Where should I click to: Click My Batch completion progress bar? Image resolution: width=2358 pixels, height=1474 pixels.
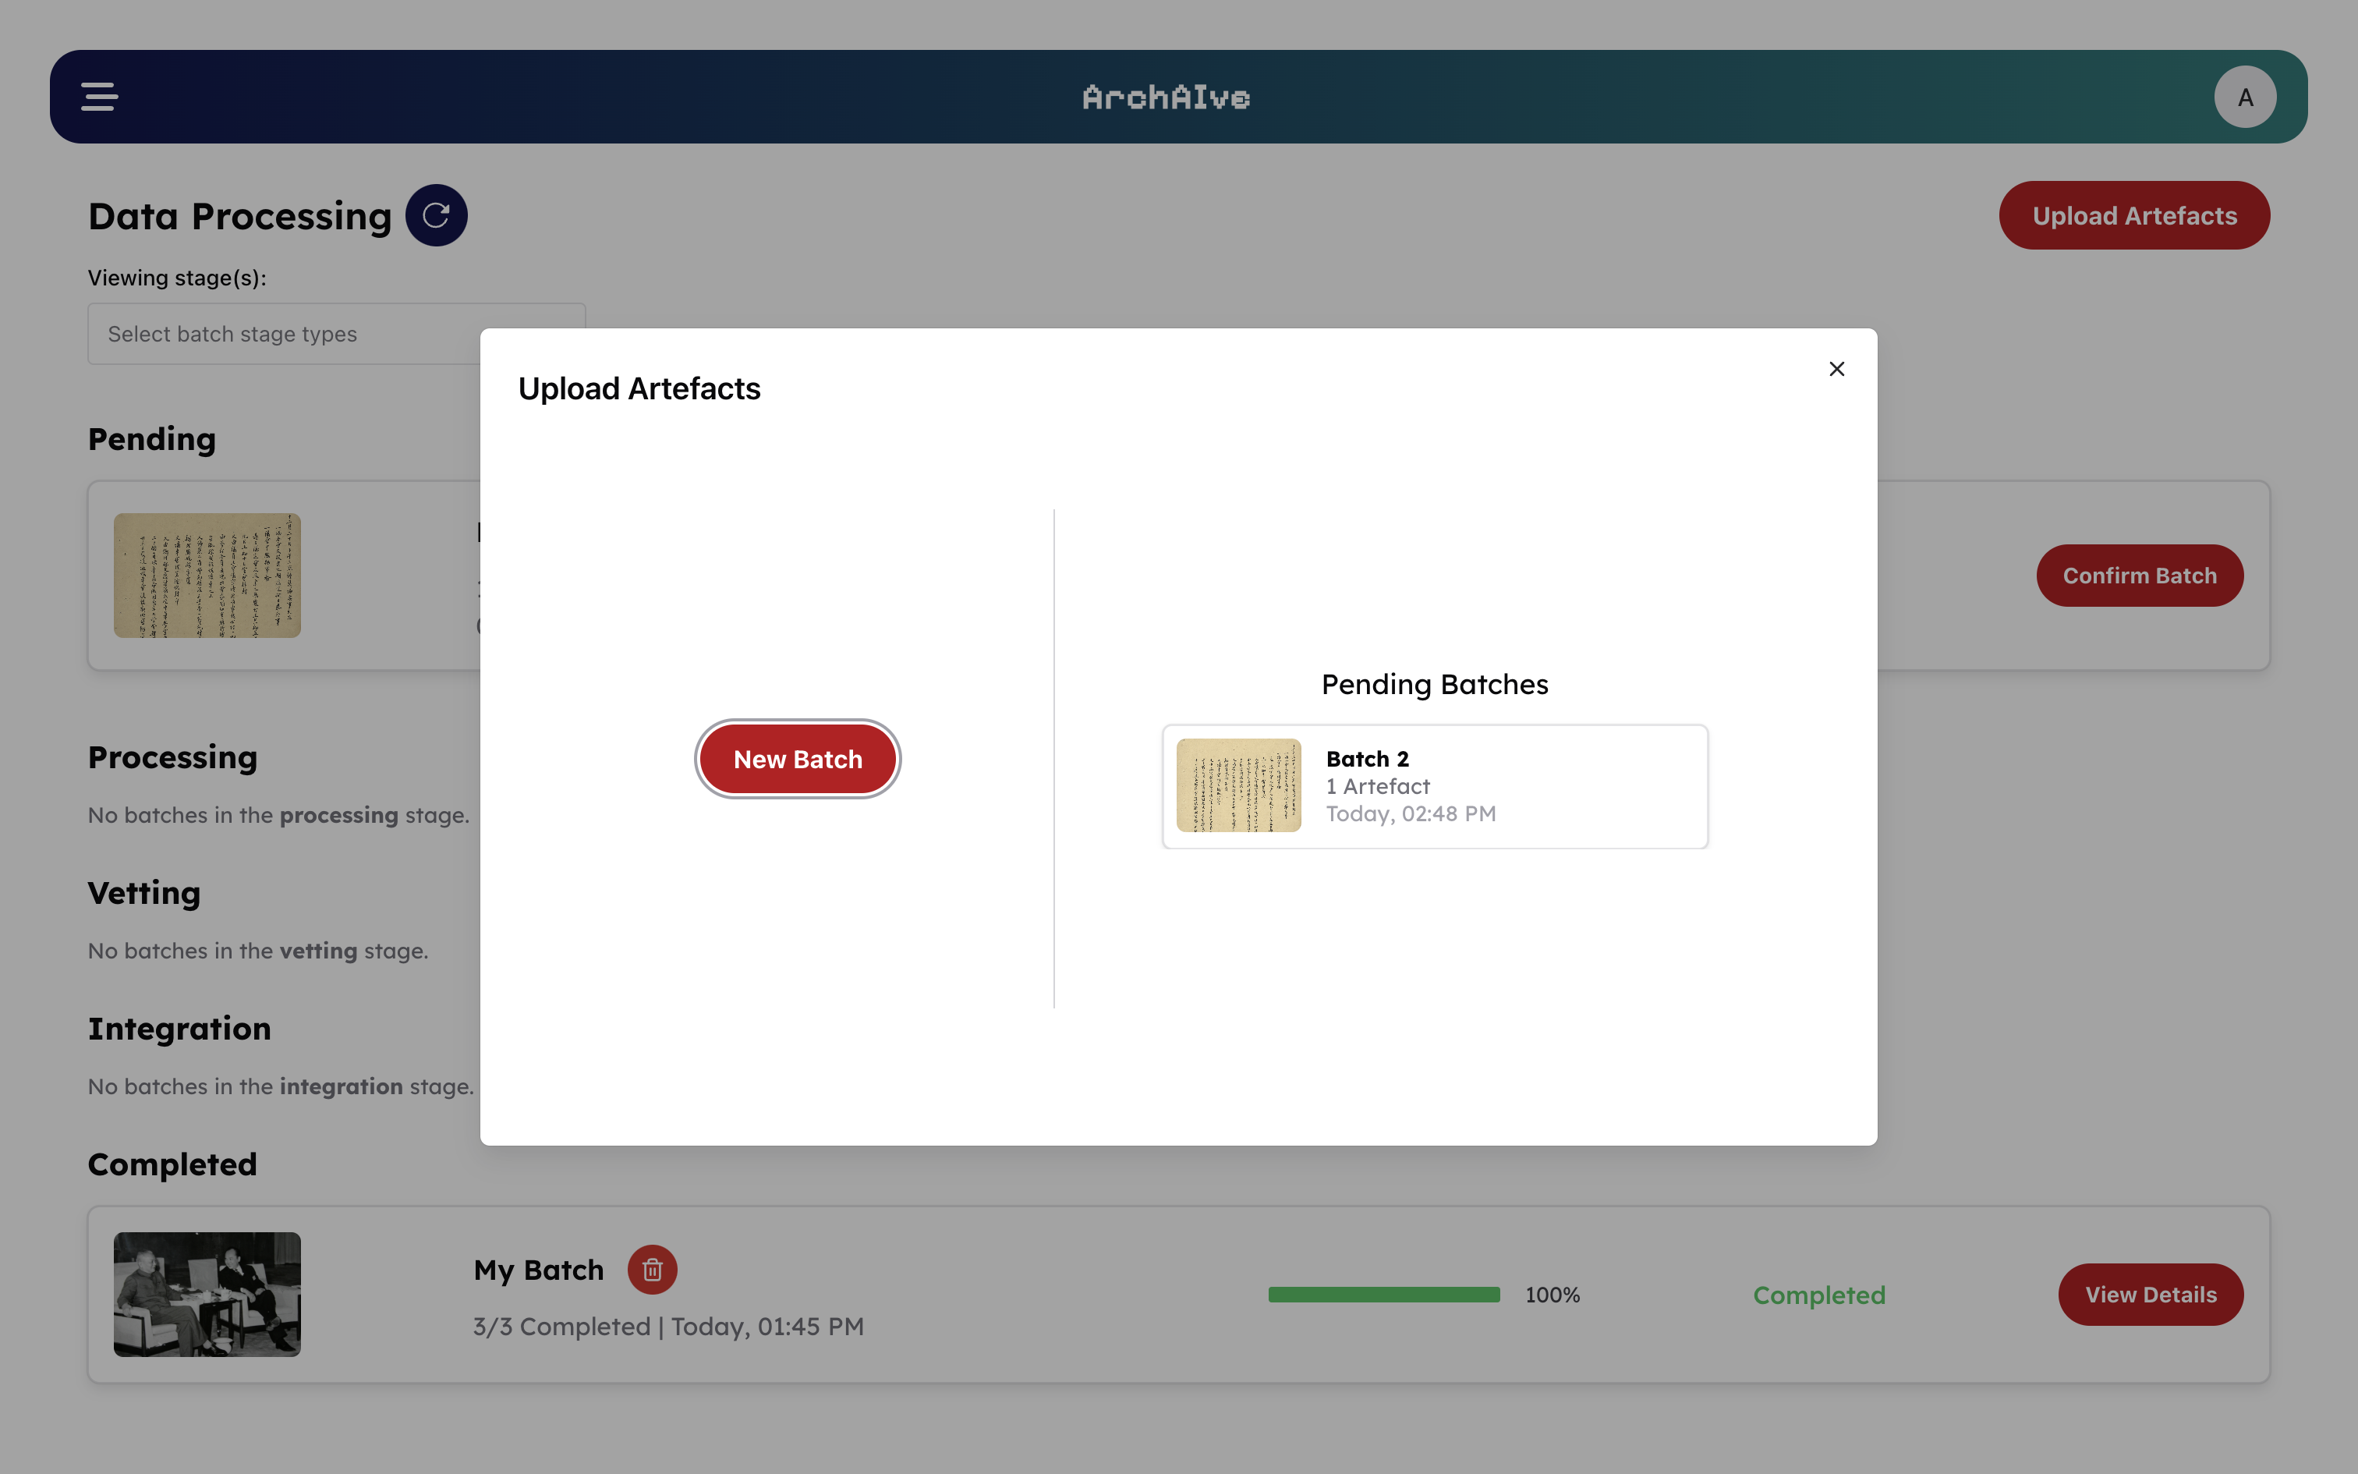pyautogui.click(x=1383, y=1294)
